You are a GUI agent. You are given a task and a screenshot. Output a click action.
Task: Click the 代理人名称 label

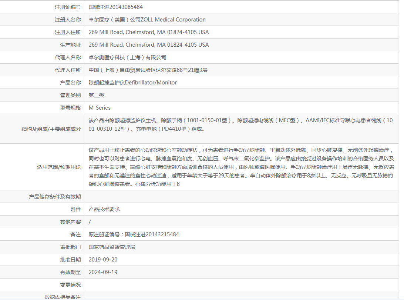(x=68, y=57)
